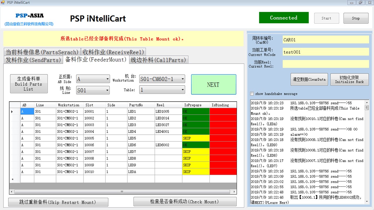Click the red IsBinding cell for LED3
Viewport: 374px width, 210px height.
point(223,125)
